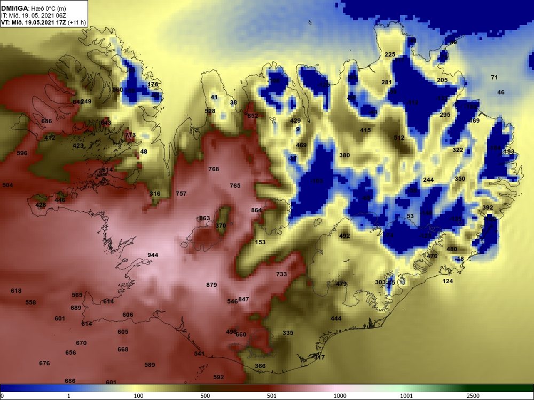The height and width of the screenshot is (400, 534).
Task: Select the 1000 legend scale label
Action: [x=340, y=396]
